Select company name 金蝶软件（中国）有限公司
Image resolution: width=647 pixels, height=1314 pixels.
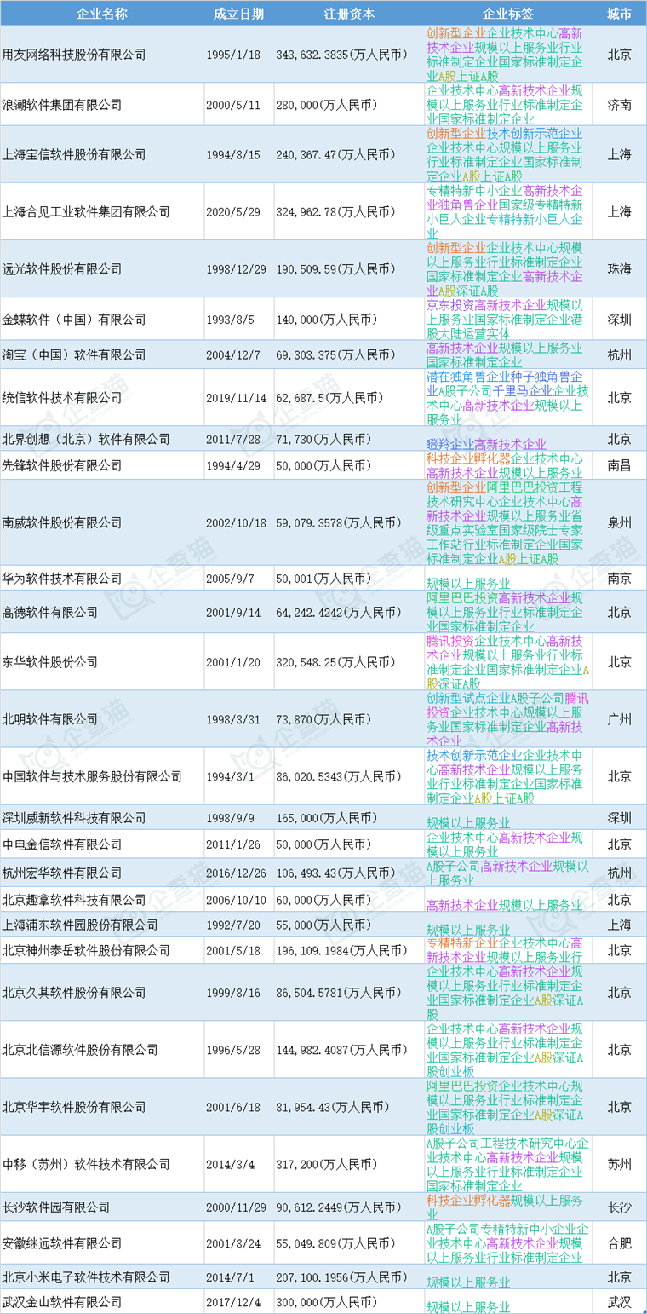74,319
